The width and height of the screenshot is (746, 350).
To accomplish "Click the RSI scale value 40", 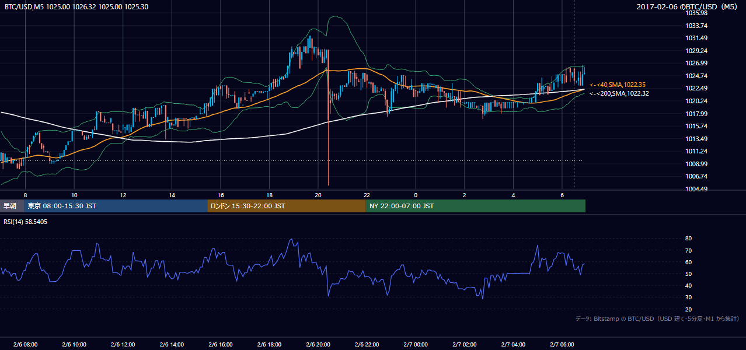I will 688,285.
